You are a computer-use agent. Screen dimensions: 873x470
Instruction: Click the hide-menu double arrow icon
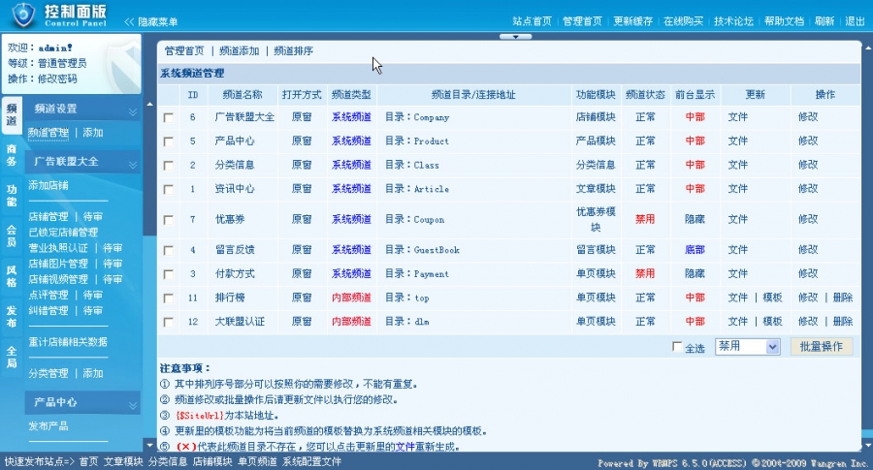point(129,21)
